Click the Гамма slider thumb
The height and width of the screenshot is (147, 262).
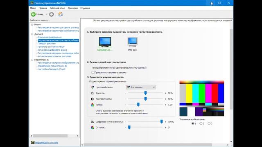(138, 105)
